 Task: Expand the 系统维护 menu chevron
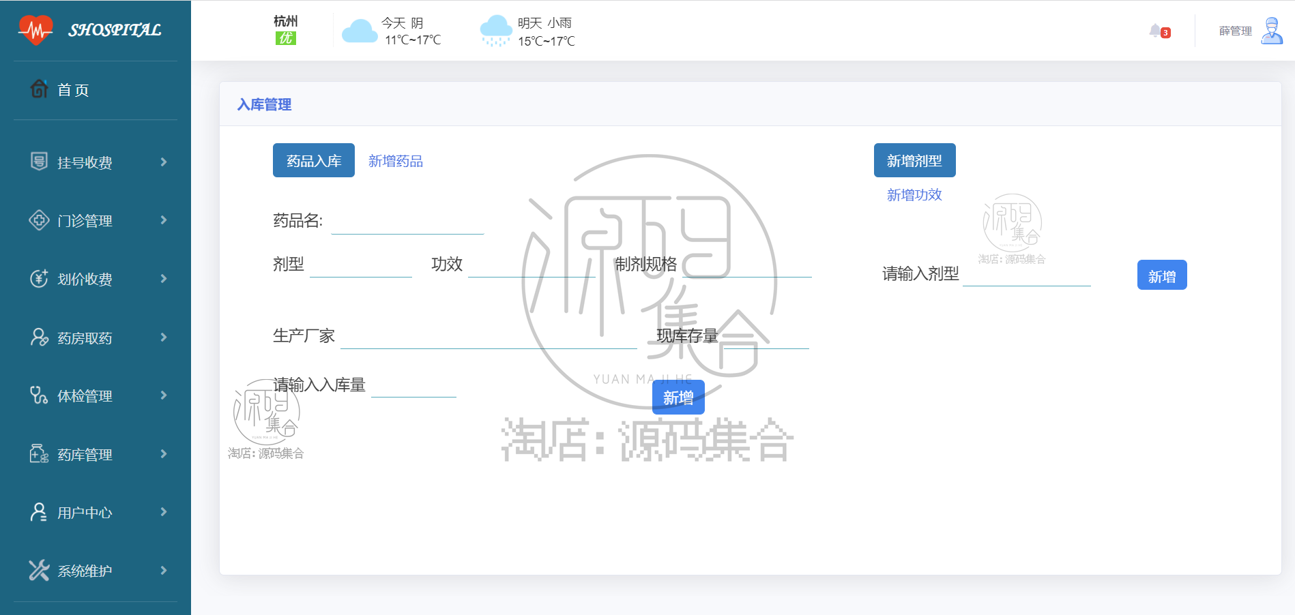tap(164, 570)
